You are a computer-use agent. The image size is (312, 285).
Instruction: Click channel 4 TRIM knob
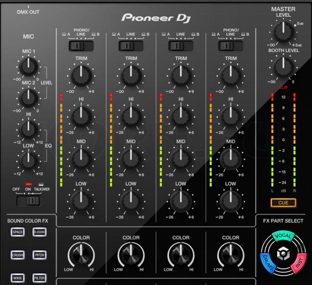pos(231,76)
